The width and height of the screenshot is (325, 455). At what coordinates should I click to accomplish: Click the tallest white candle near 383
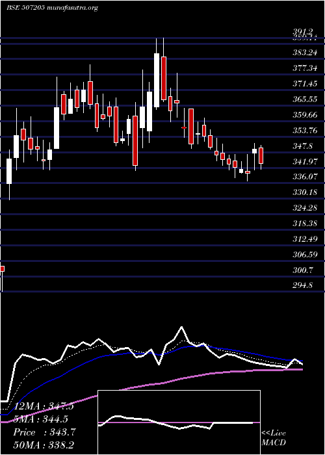click(x=157, y=81)
